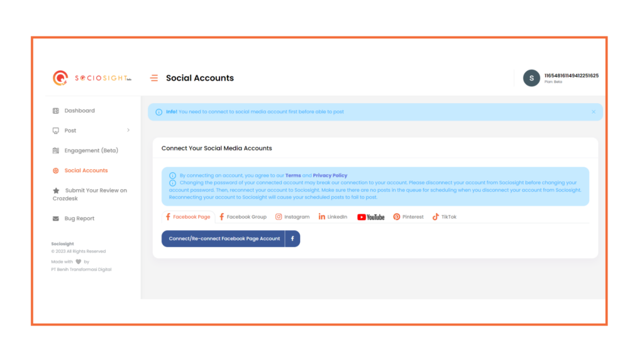Switch to Pinterest tab
Screen dimensions: 644x362
coord(408,217)
